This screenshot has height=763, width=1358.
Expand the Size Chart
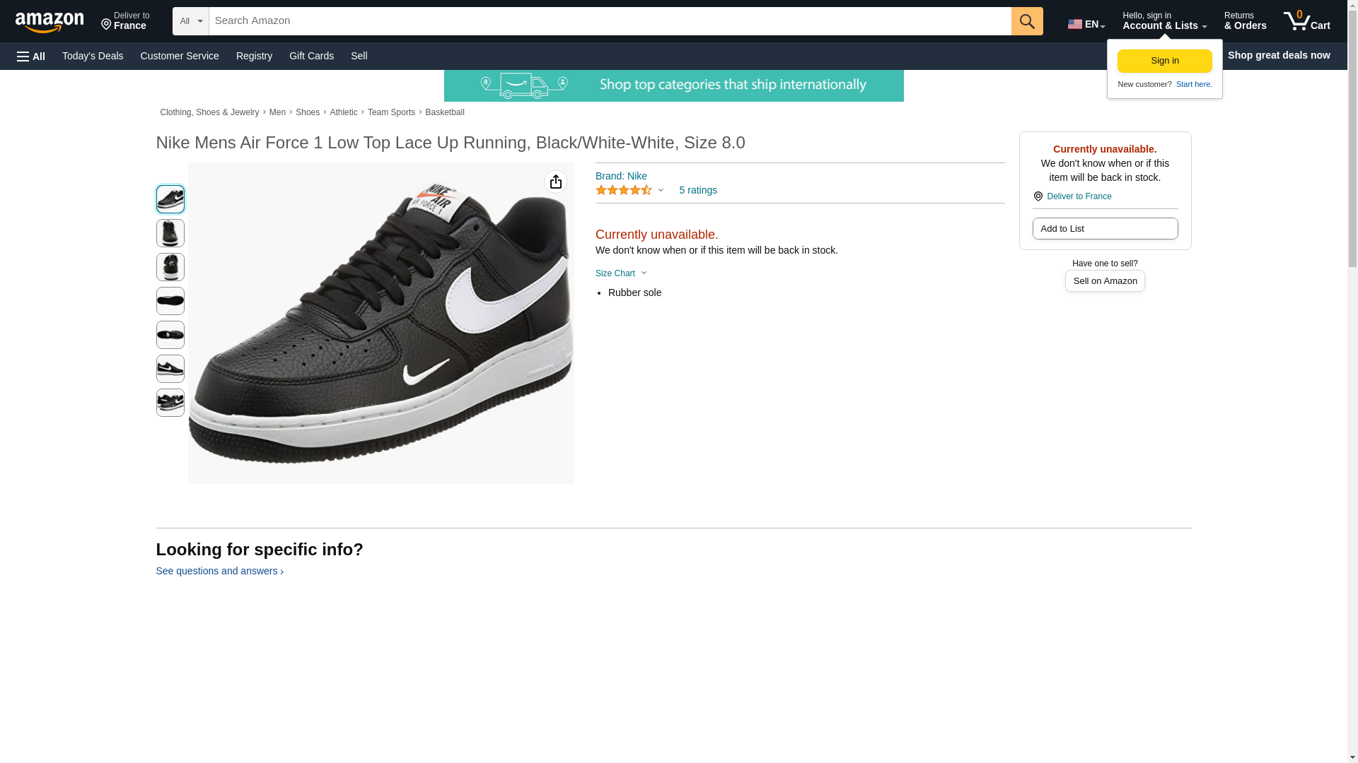click(x=620, y=273)
